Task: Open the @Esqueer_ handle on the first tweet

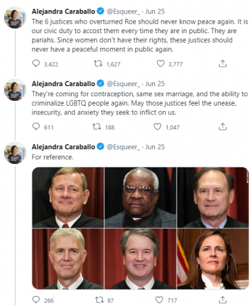Action: [123, 12]
